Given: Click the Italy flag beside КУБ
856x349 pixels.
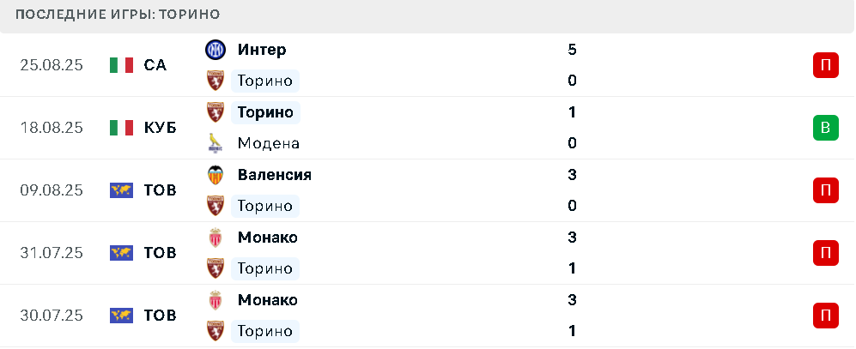Looking at the screenshot, I should (x=121, y=128).
